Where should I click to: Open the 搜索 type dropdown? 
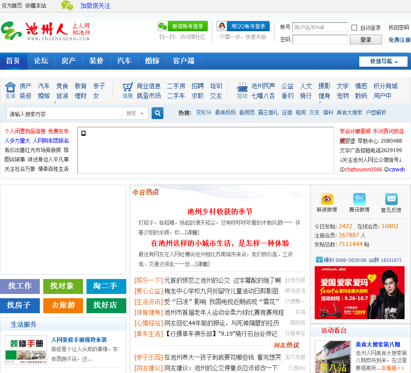135,114
